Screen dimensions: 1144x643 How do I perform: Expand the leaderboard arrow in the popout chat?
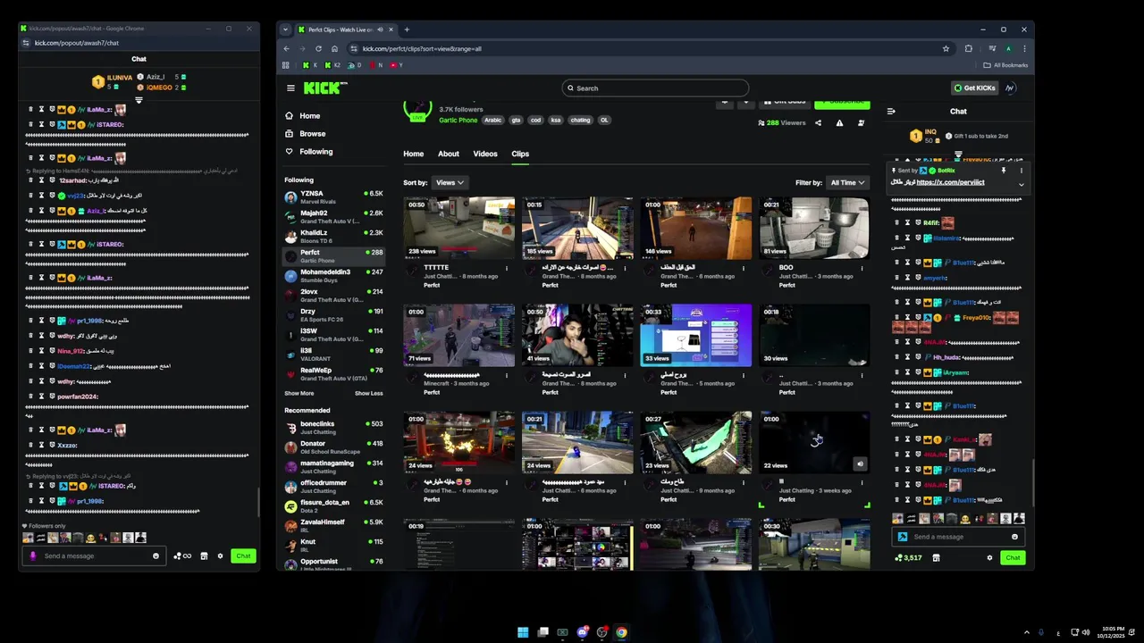pos(139,100)
